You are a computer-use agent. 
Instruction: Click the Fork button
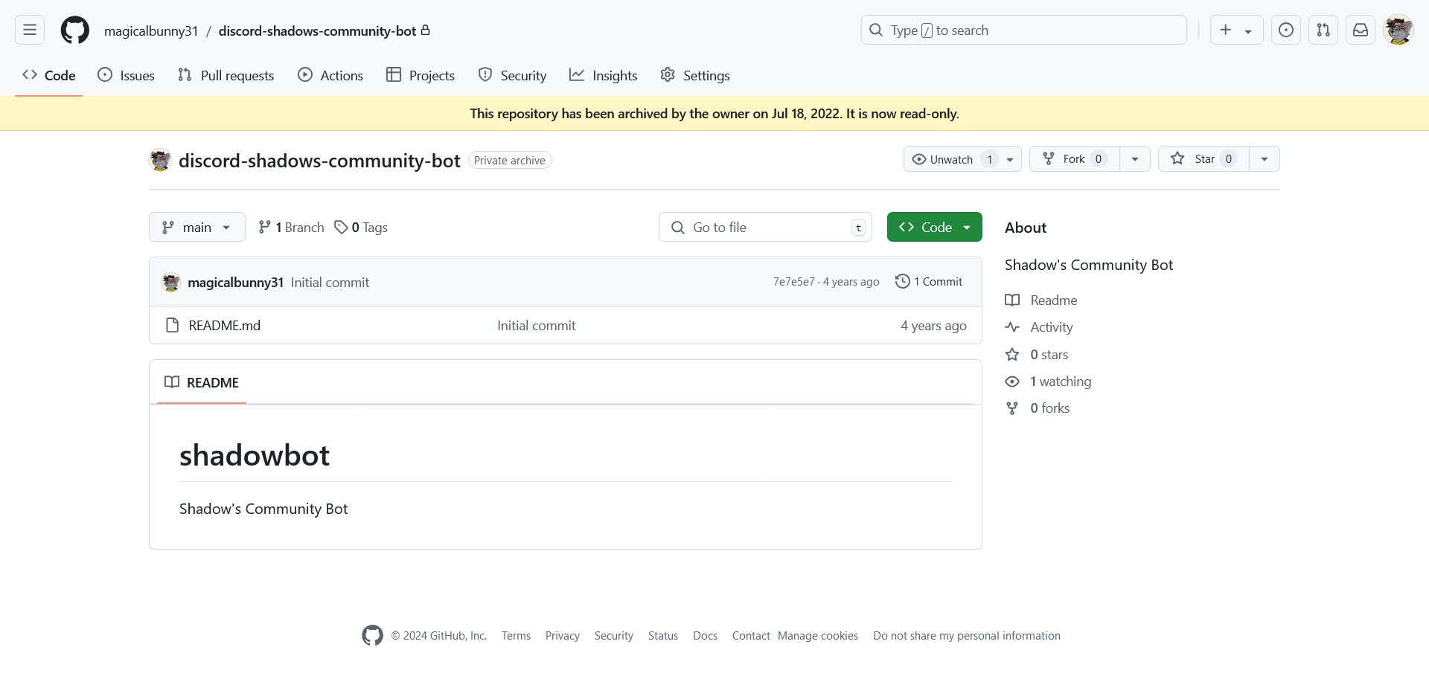1075,159
